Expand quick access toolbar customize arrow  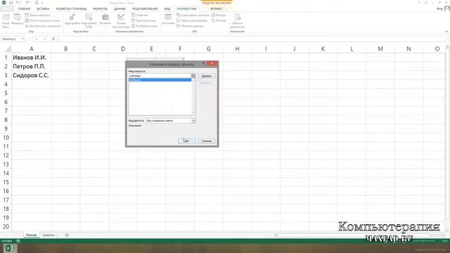[x=42, y=3]
